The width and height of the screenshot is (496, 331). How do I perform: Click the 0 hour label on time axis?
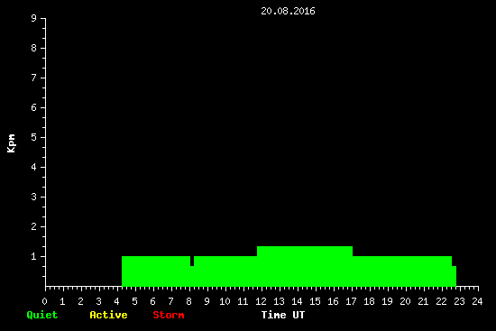click(44, 301)
